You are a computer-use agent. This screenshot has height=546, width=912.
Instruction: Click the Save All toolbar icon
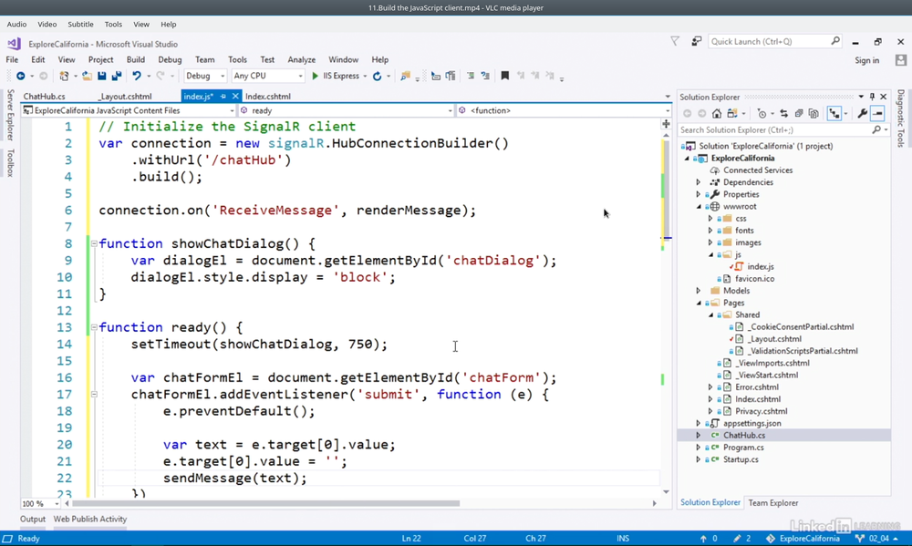(117, 77)
